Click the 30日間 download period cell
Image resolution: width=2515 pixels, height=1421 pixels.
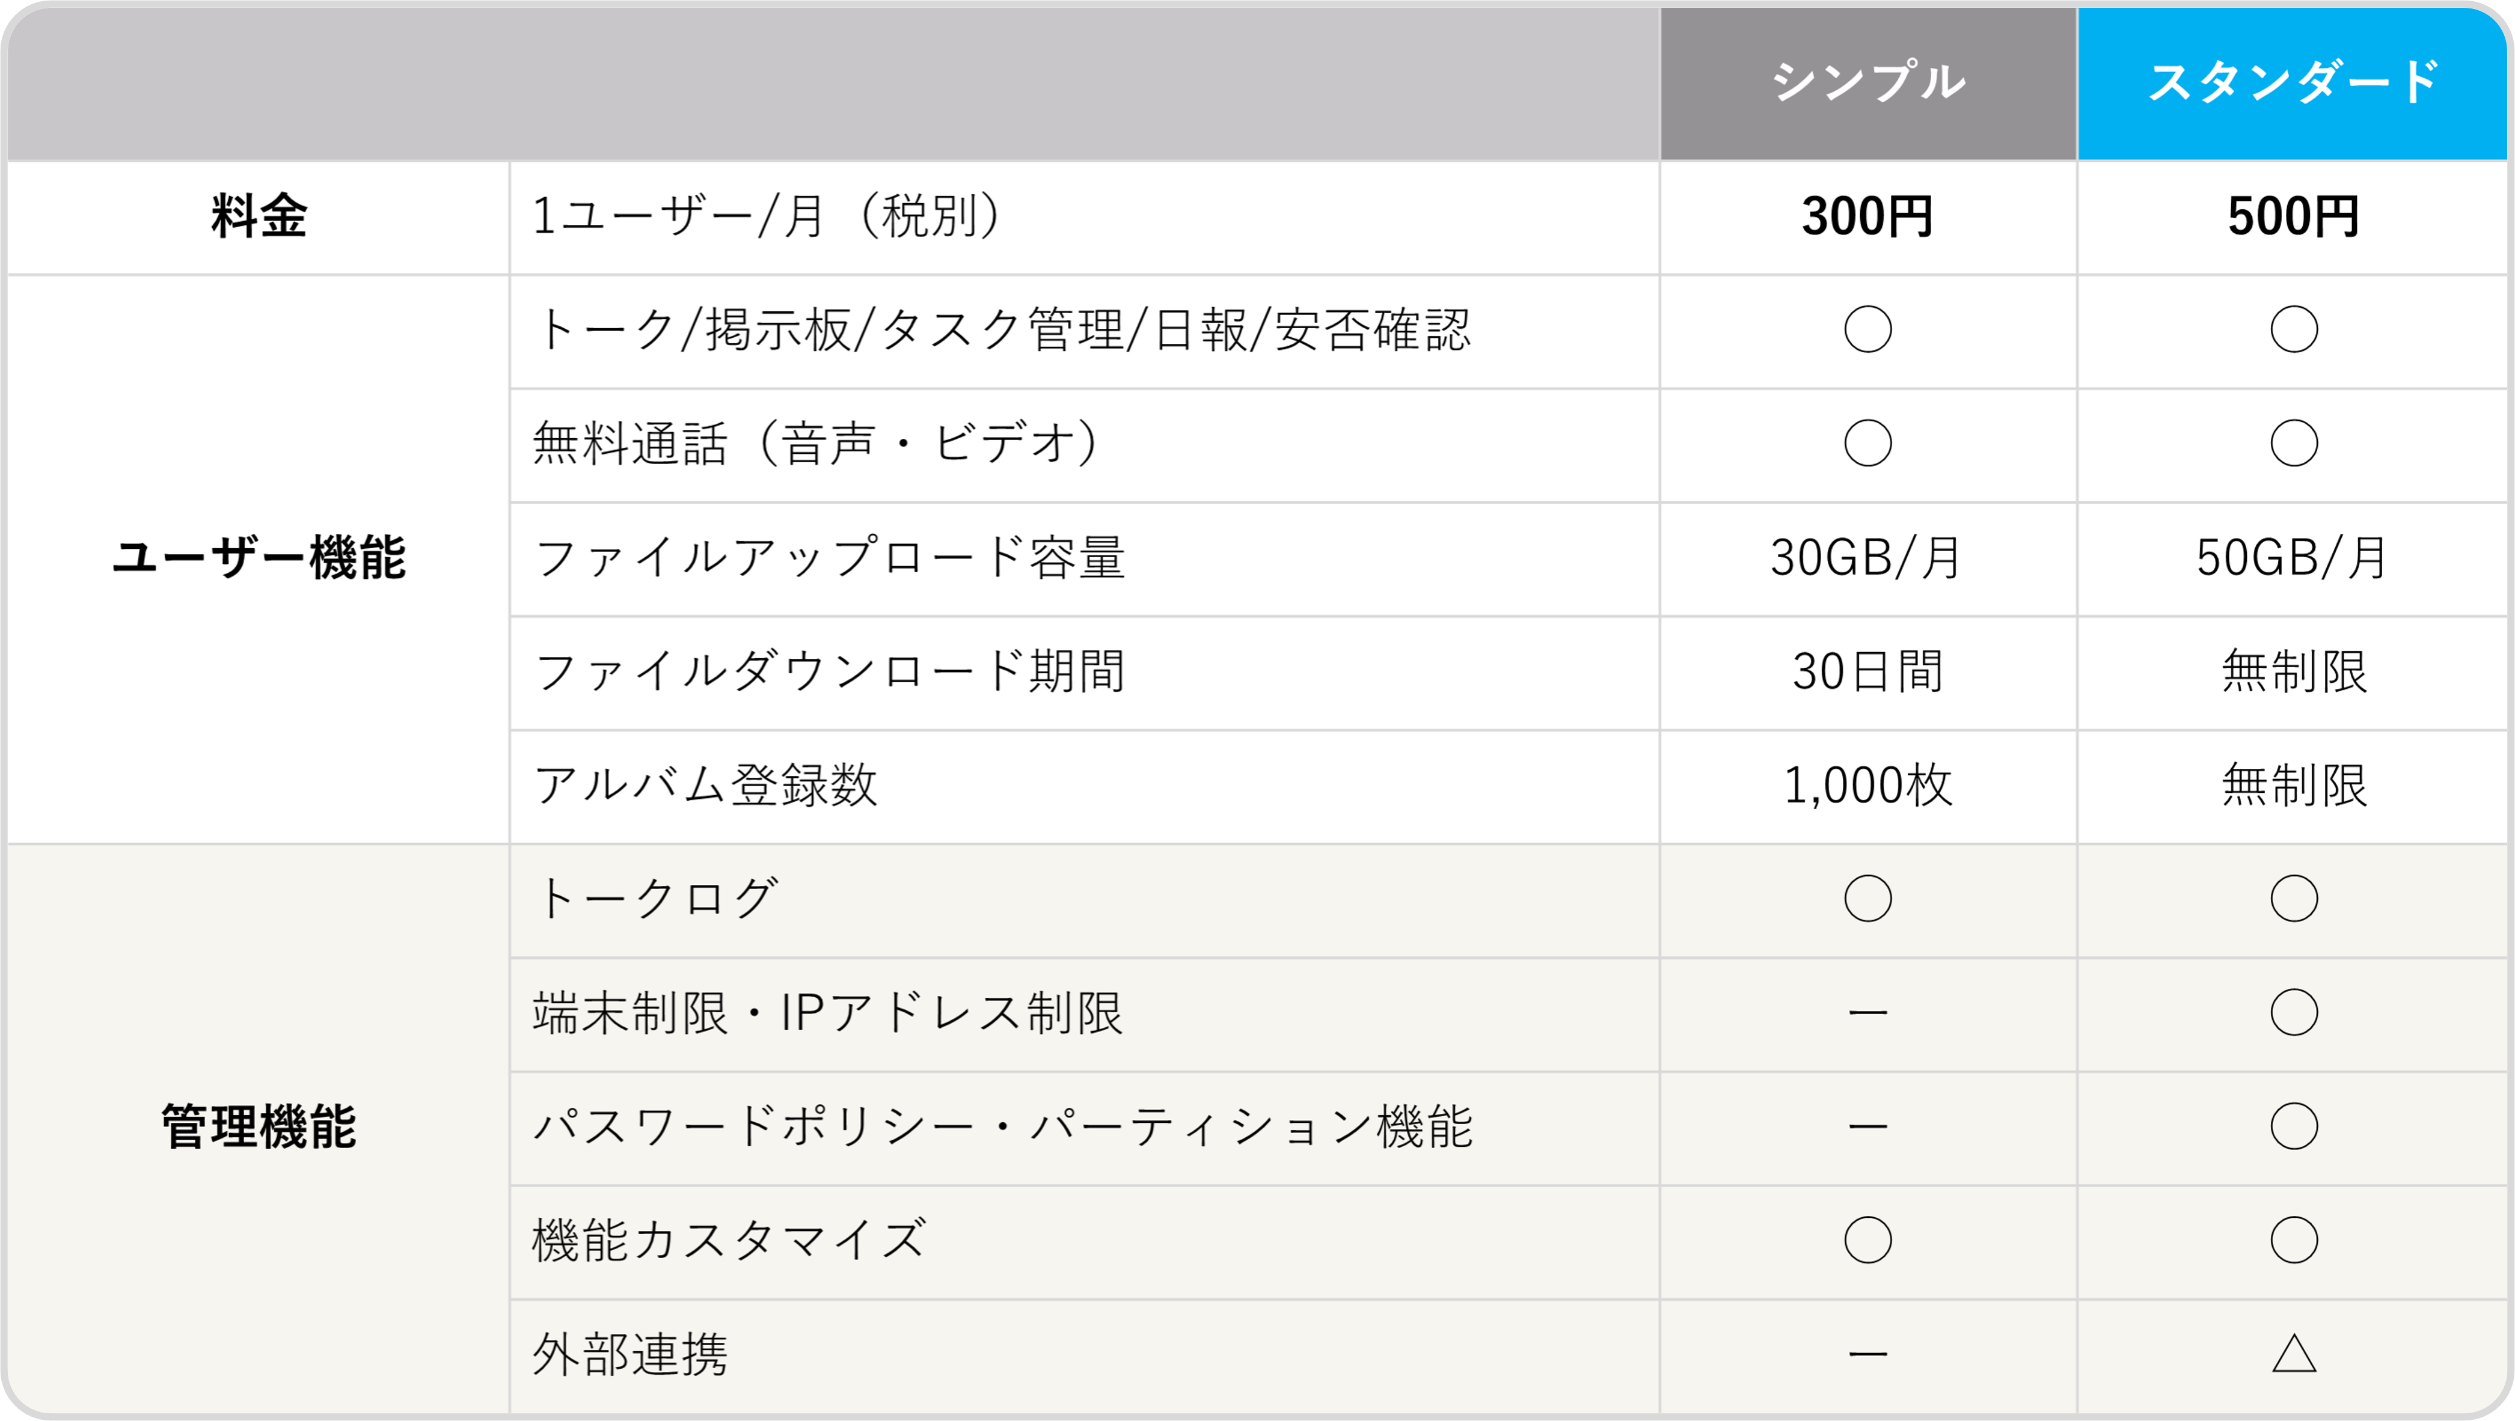pos(1867,673)
